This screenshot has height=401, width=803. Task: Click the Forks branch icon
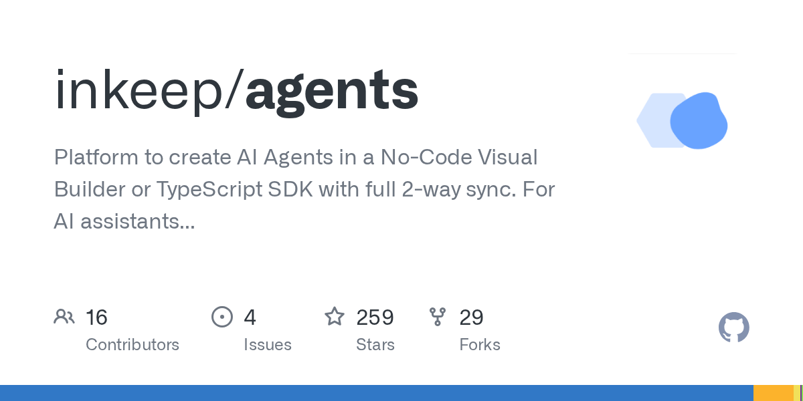tap(438, 317)
